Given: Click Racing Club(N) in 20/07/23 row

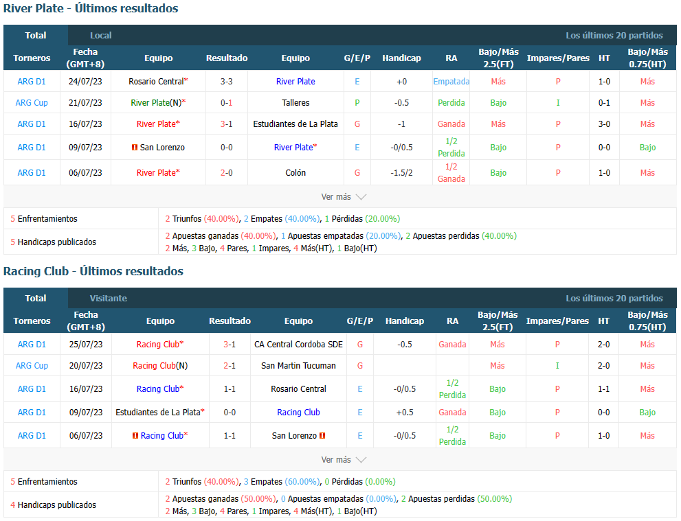Looking at the screenshot, I should tap(160, 366).
